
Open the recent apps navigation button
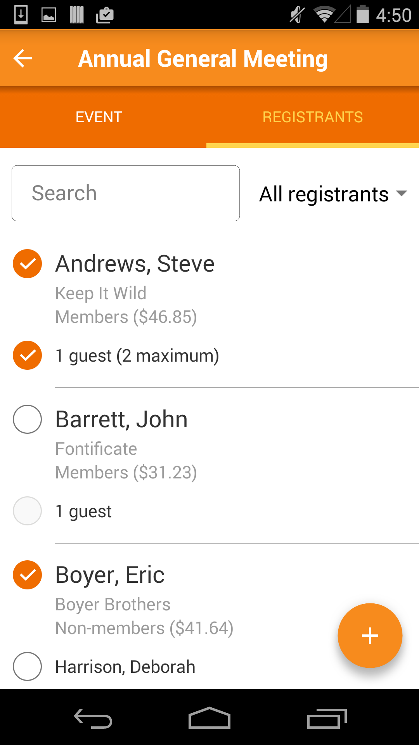pyautogui.click(x=327, y=719)
